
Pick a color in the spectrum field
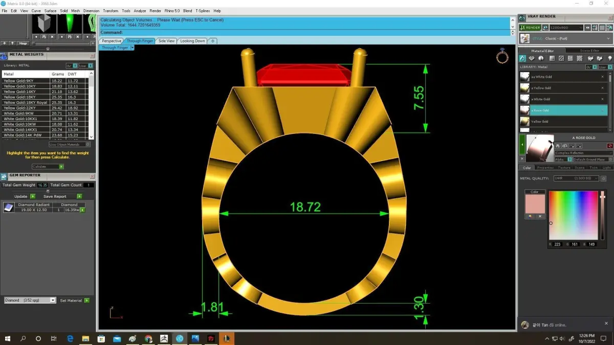[x=573, y=215]
